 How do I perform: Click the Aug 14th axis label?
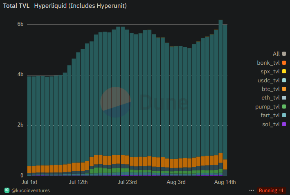click(225, 182)
